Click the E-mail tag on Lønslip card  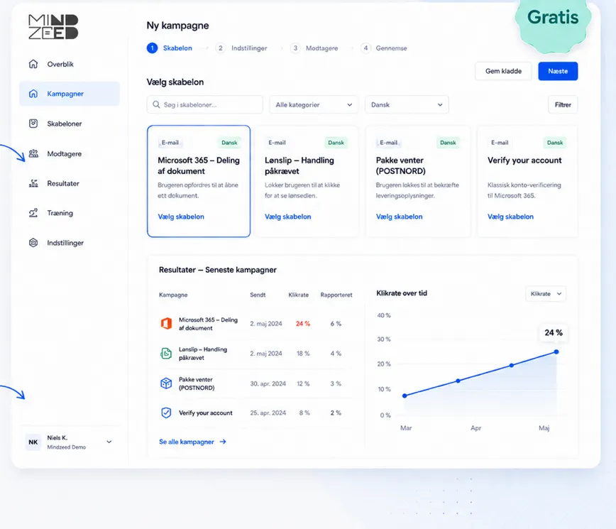point(277,143)
